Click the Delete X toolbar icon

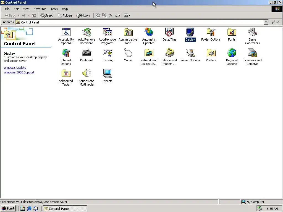click(111, 15)
